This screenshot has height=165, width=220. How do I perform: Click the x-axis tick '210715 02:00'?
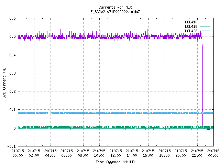[x=34, y=153]
